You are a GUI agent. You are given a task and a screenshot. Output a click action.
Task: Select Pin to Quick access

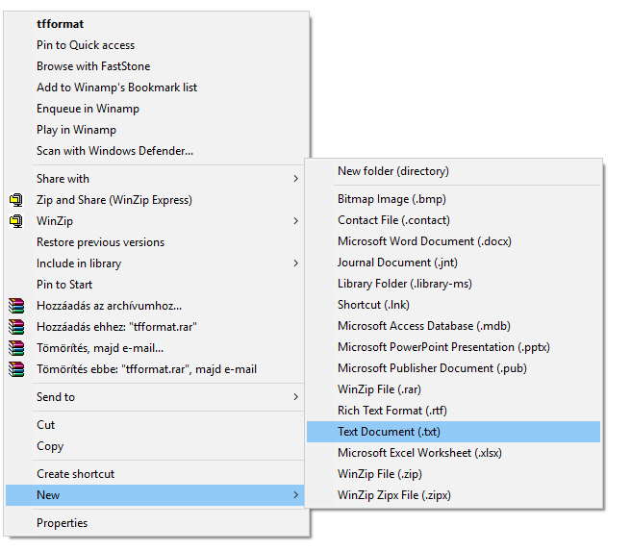click(86, 45)
